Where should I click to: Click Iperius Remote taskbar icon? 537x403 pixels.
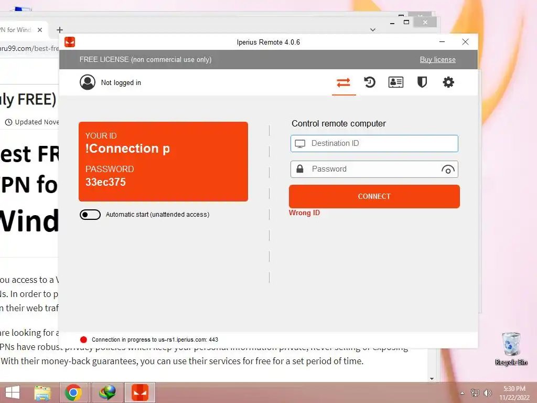(140, 393)
